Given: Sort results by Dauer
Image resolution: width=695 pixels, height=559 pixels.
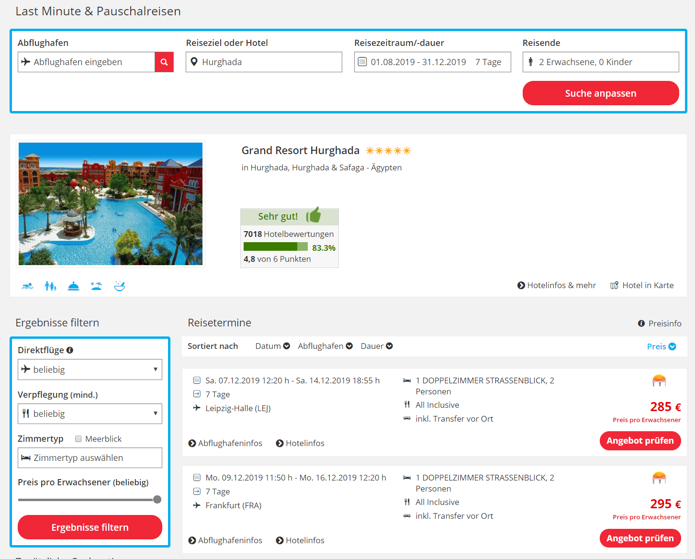Looking at the screenshot, I should (377, 346).
